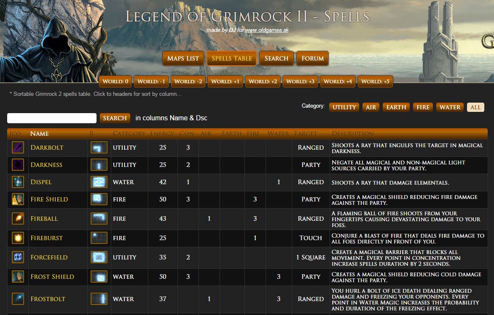Click the Frost Shield spell name

coord(52,277)
